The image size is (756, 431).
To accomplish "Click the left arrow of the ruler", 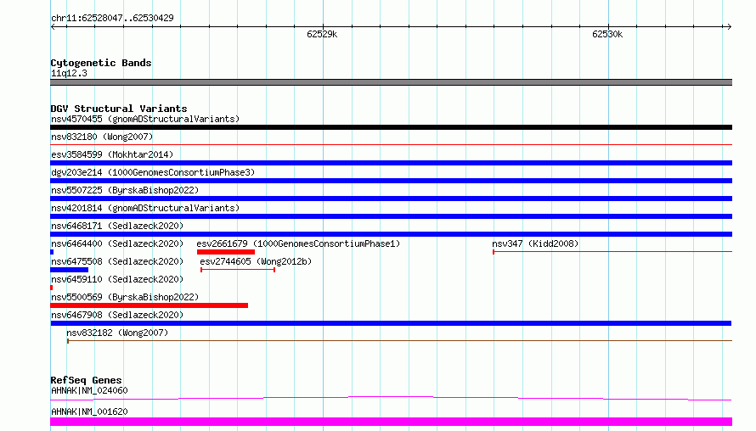I will (53, 27).
